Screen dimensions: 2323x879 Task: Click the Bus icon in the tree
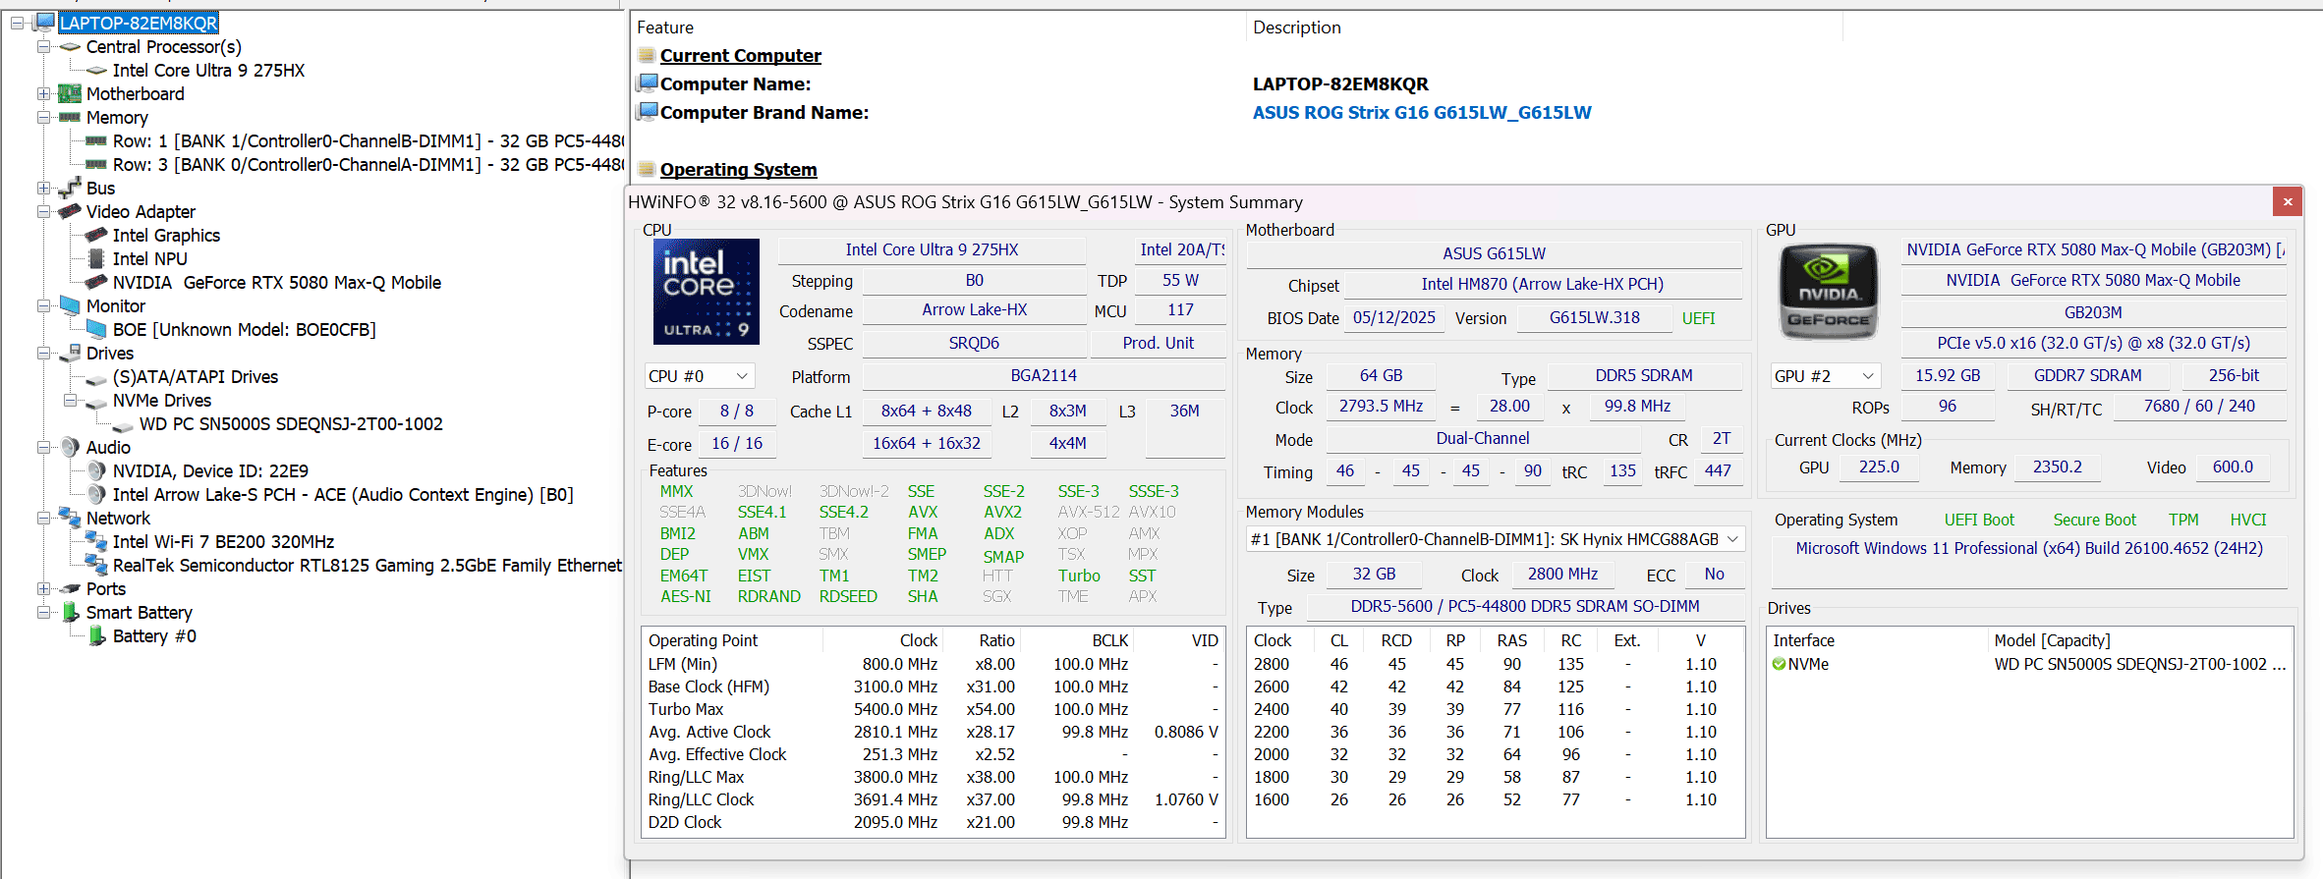pyautogui.click(x=70, y=188)
